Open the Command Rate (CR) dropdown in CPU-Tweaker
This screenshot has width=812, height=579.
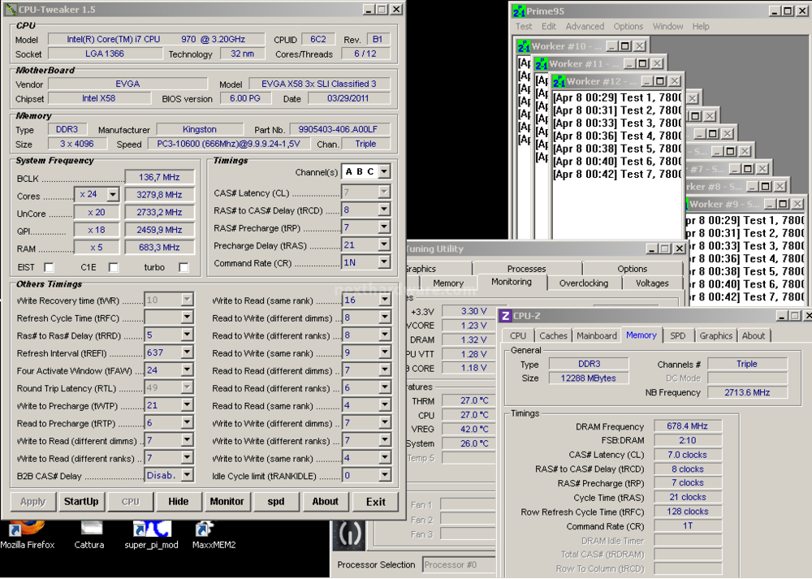click(384, 262)
